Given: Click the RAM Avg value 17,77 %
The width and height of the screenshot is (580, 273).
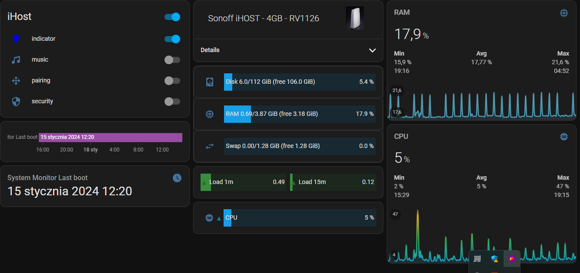Looking at the screenshot, I should coord(481,62).
